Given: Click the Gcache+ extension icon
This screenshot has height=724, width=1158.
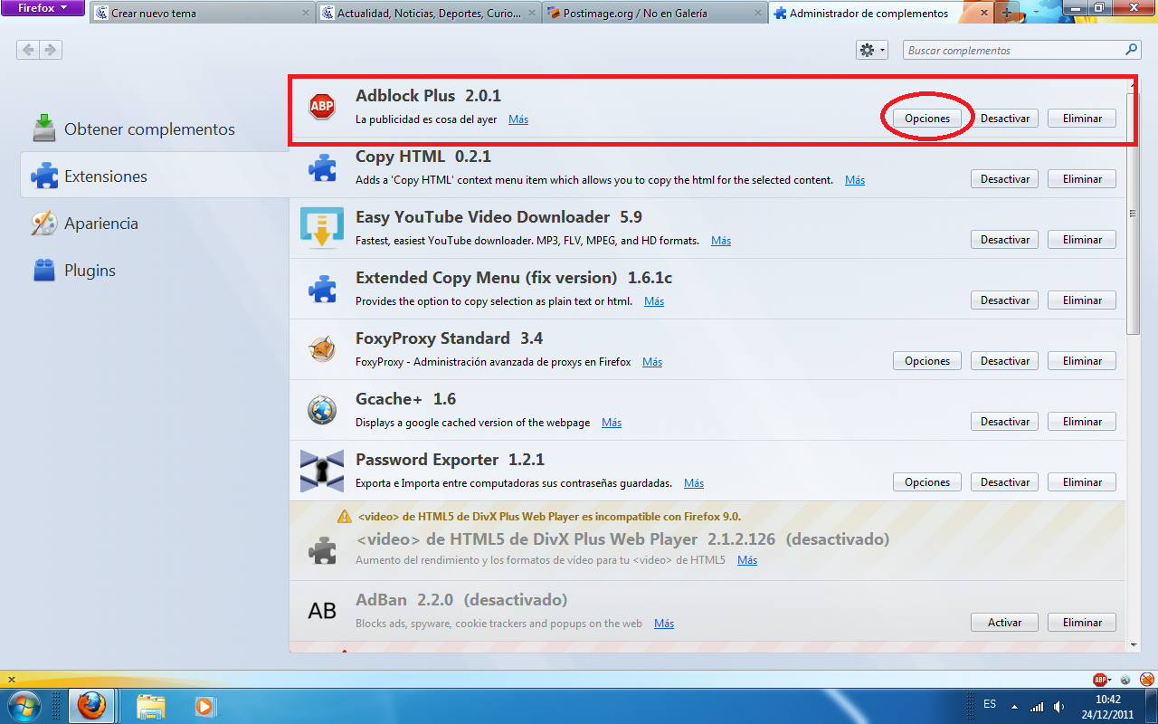Looking at the screenshot, I should tap(322, 410).
